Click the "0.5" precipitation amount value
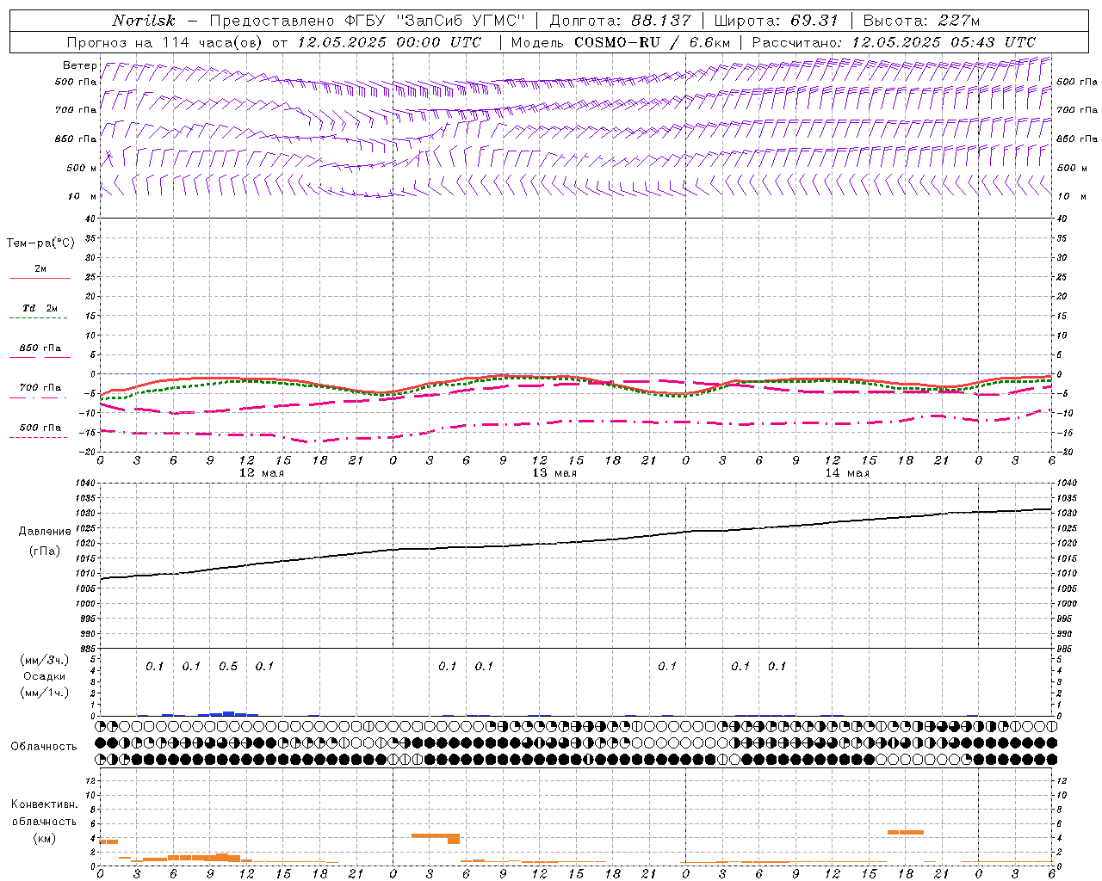 [x=228, y=667]
